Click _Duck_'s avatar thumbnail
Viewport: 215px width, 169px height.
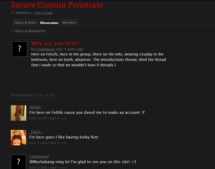pyautogui.click(x=19, y=138)
